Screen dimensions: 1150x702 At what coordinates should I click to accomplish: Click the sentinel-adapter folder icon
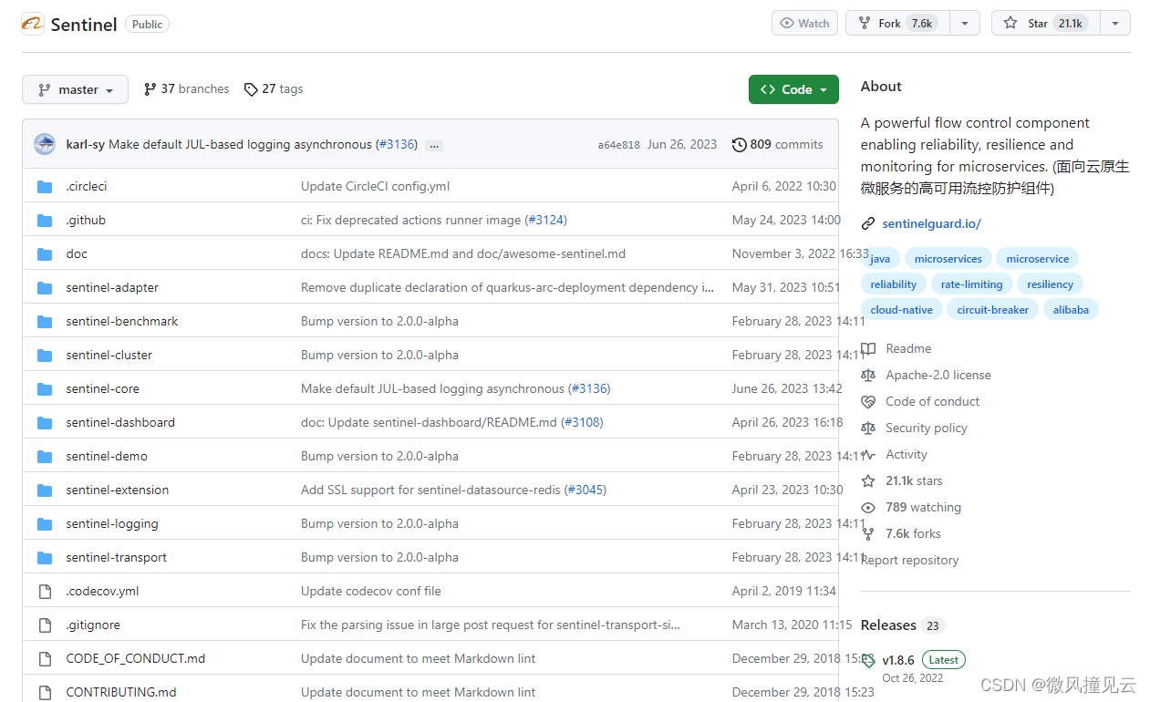tap(45, 288)
